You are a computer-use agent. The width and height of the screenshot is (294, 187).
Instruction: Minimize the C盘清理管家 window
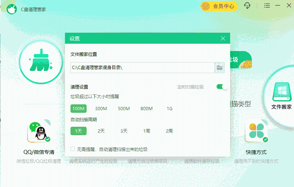coord(278,6)
